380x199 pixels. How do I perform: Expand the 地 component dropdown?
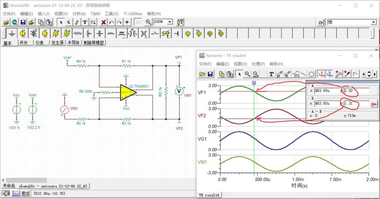point(374,22)
